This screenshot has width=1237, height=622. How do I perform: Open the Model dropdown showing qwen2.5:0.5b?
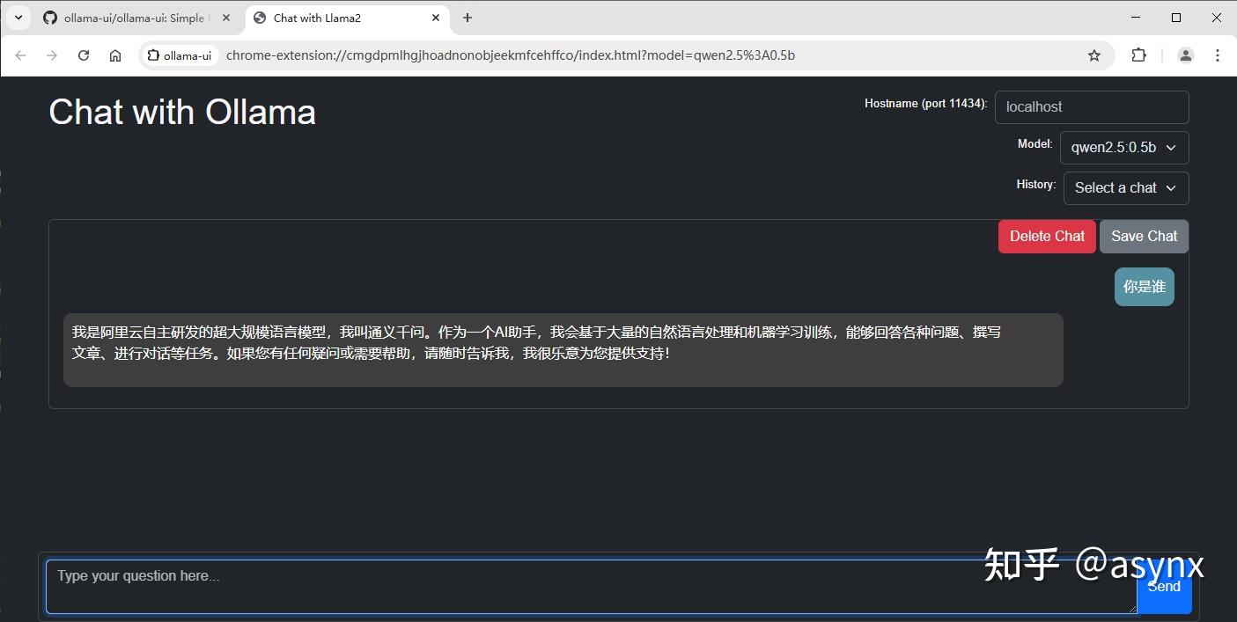coord(1123,147)
